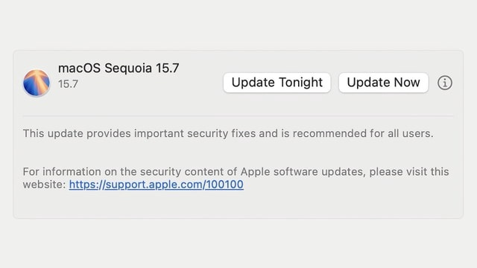Click the words 'please visit this'
Screen dimensions: 477x268
point(409,172)
